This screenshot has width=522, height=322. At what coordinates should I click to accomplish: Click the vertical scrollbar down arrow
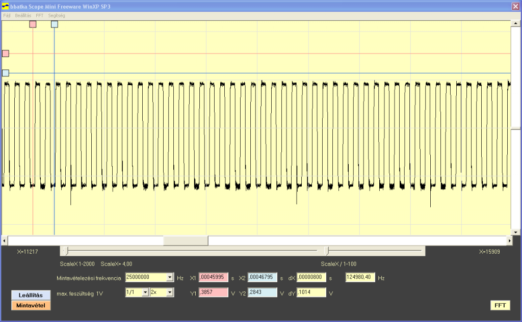point(516,232)
